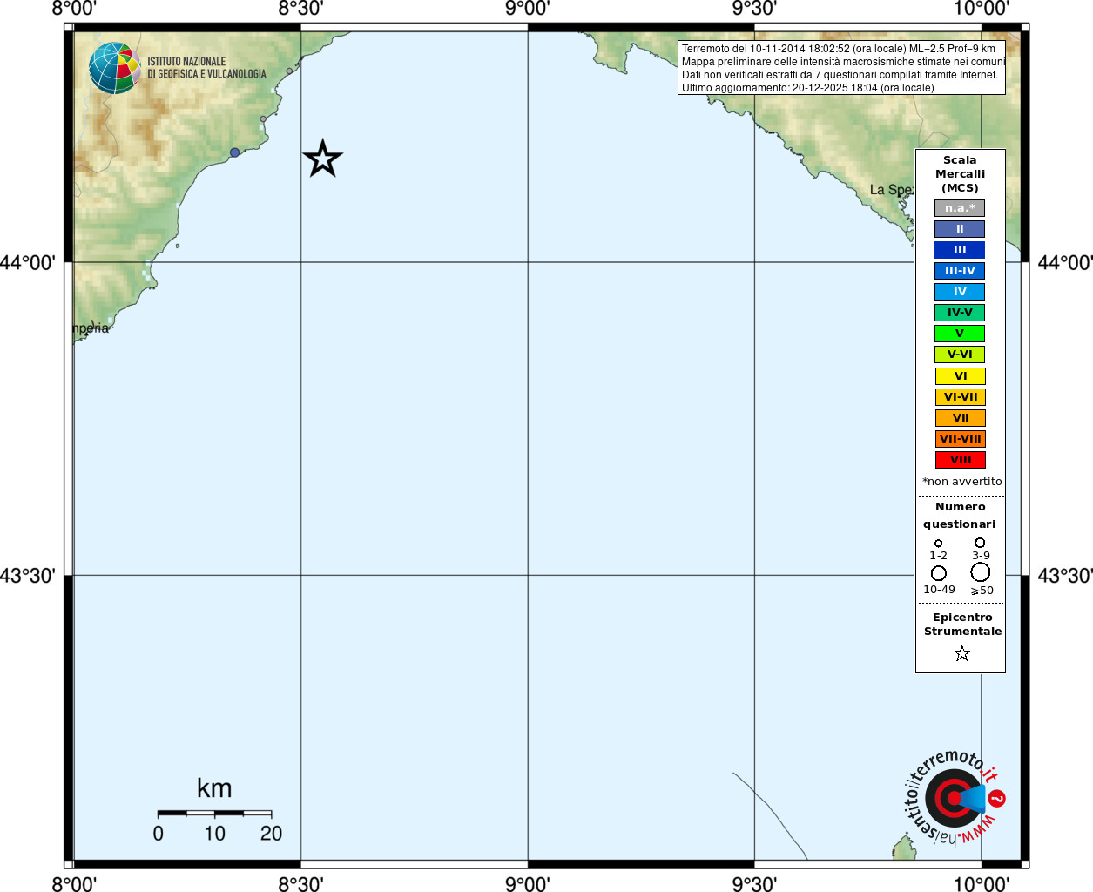Click the 10-49 questionnaires circle symbol

point(938,573)
